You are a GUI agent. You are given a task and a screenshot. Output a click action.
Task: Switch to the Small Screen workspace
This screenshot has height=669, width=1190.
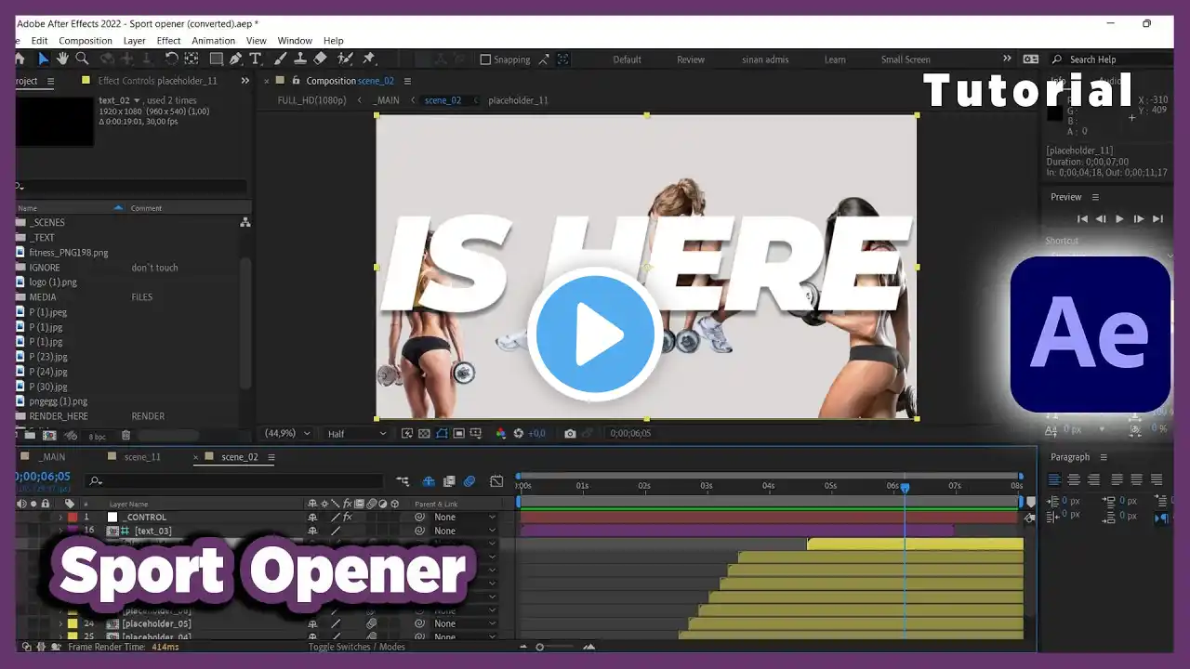pos(906,59)
